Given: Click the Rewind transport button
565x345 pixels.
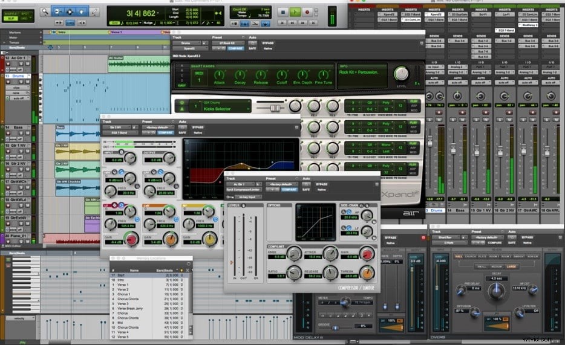Looking at the screenshot, I should (293, 23).
